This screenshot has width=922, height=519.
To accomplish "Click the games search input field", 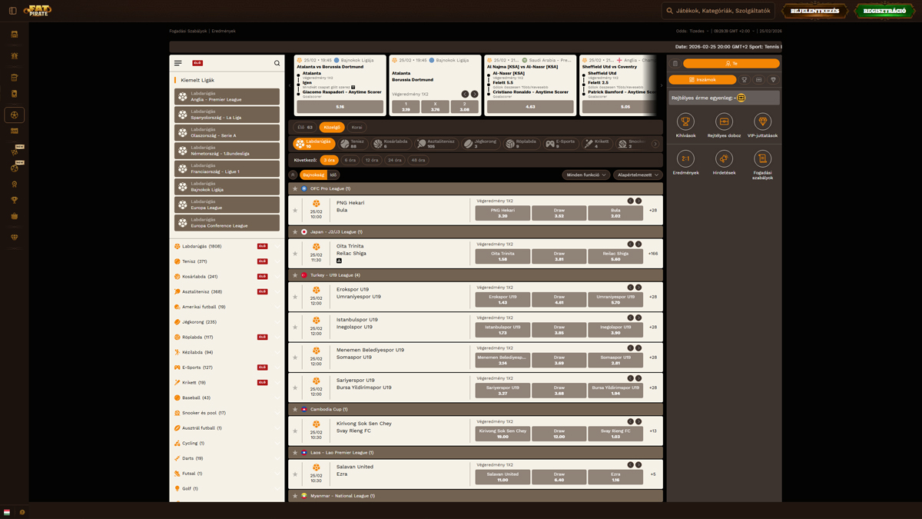I will pos(722,11).
